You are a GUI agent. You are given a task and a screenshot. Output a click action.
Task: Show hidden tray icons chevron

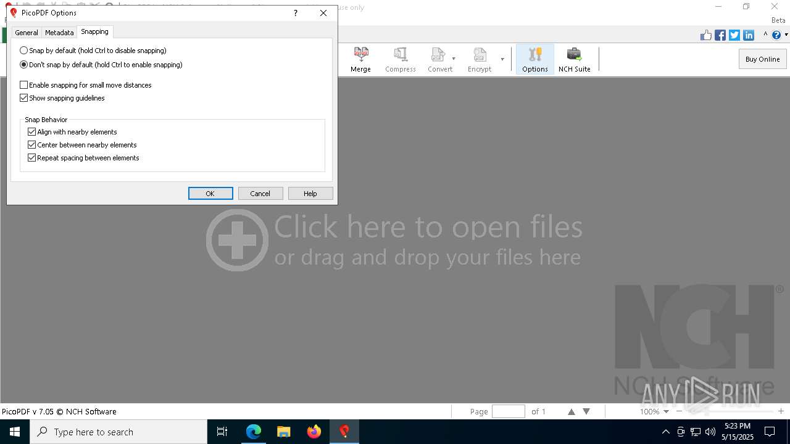[x=665, y=432]
